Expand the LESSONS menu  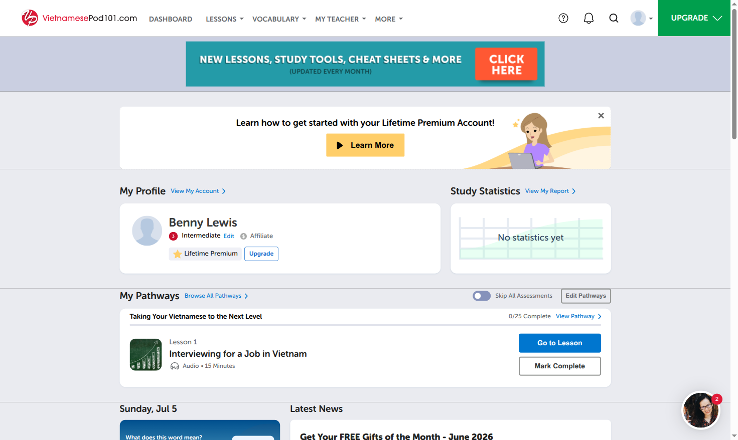224,19
